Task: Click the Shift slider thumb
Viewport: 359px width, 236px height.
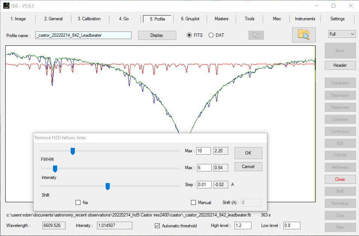Action: 108,186
